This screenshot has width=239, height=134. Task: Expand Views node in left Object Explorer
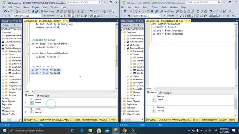click(x=3, y=76)
